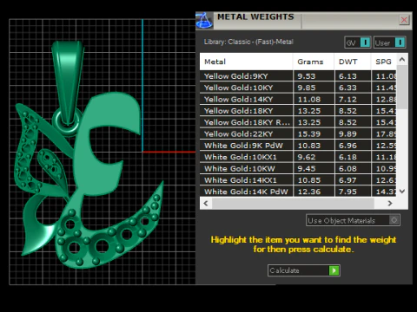
Task: Click the 7.95 DWT value
Action: [x=347, y=192]
